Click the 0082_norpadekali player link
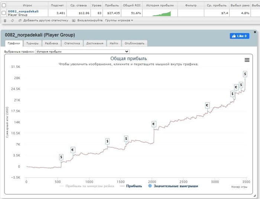260x199 pixels. click(23, 11)
